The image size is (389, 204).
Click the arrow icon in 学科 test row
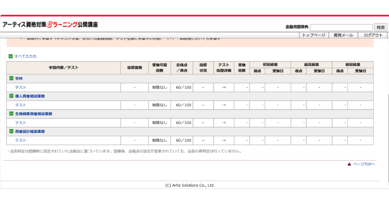tap(224, 88)
